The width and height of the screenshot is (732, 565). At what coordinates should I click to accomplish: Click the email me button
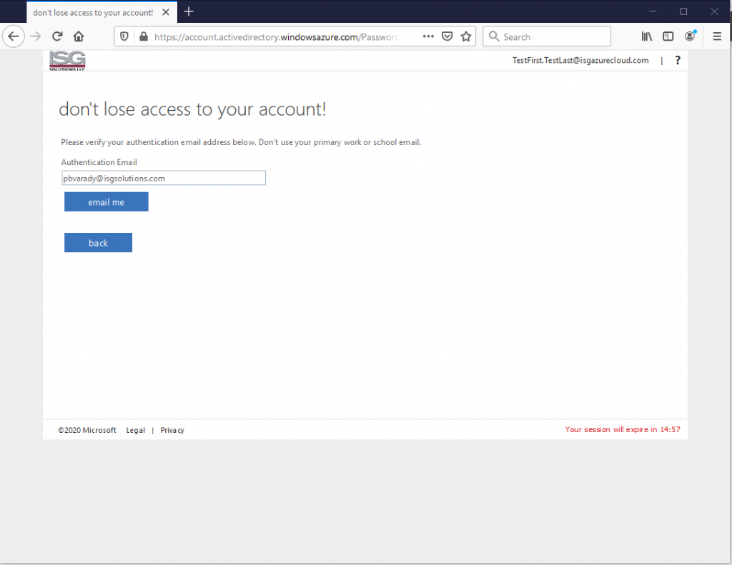(107, 202)
